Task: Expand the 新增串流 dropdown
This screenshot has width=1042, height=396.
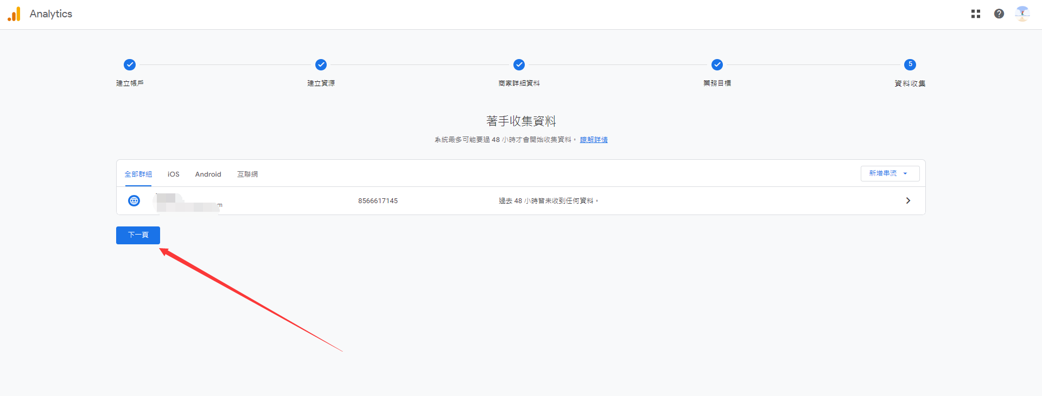Action: click(889, 173)
